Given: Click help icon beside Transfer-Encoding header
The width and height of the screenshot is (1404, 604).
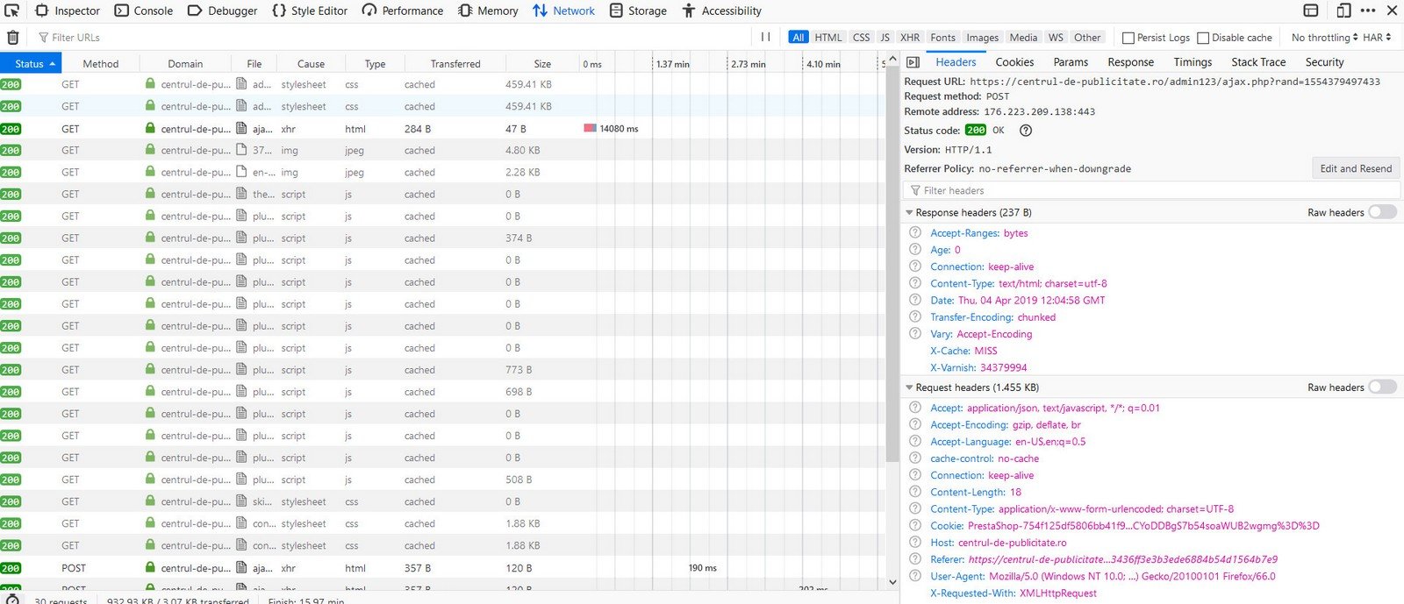Looking at the screenshot, I should point(915,316).
